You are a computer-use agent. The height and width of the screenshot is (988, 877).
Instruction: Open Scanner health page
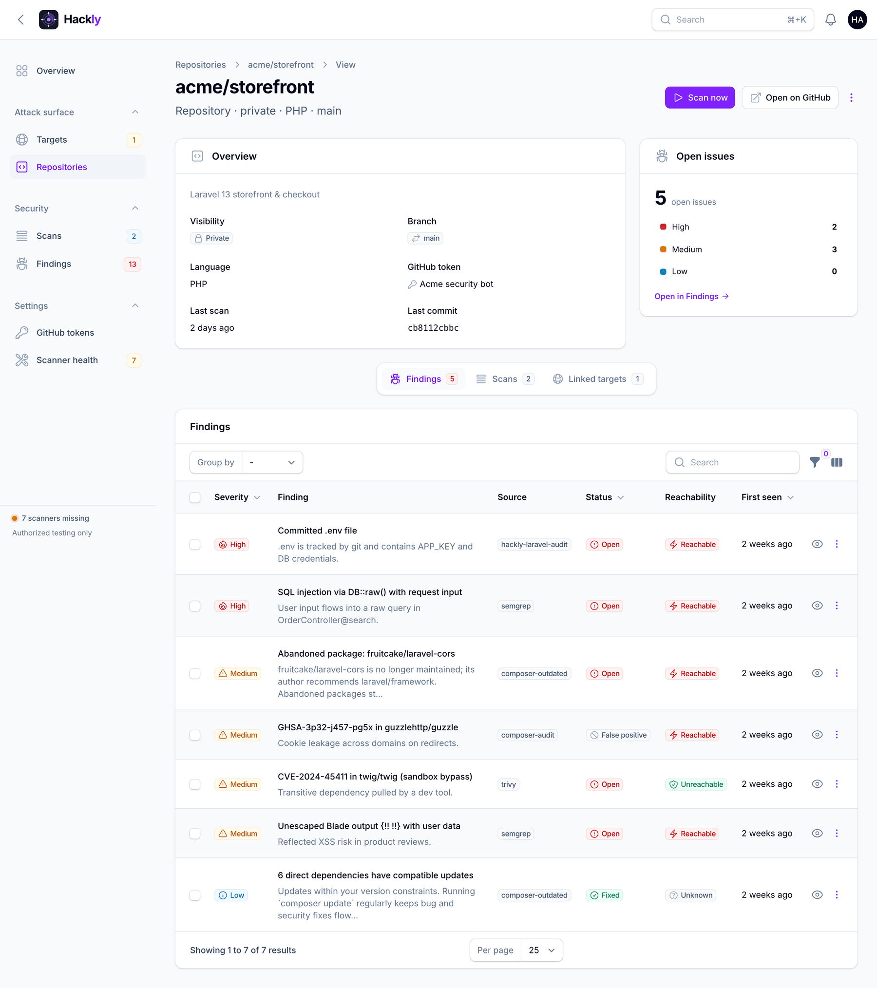[x=78, y=360]
